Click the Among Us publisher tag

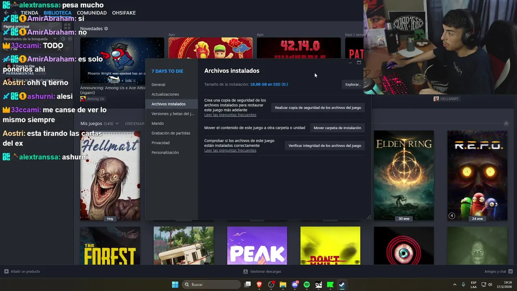click(x=92, y=99)
